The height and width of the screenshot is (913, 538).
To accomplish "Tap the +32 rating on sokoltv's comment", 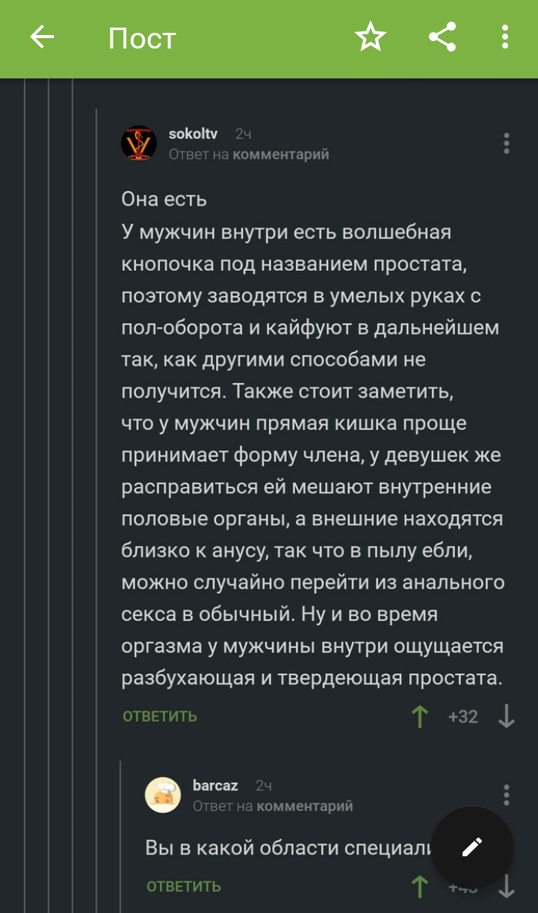I will [x=463, y=717].
